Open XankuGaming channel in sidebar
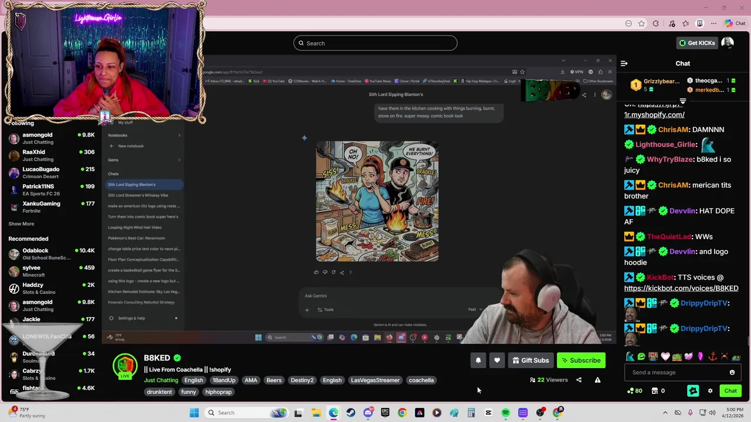This screenshot has height=422, width=751. pos(52,207)
